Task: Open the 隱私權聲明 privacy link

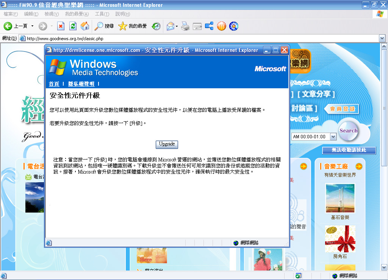Action: (x=81, y=84)
